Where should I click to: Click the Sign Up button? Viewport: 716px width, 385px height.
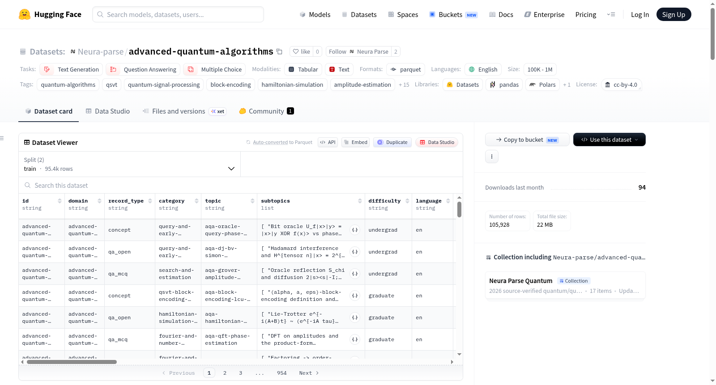coord(673,14)
